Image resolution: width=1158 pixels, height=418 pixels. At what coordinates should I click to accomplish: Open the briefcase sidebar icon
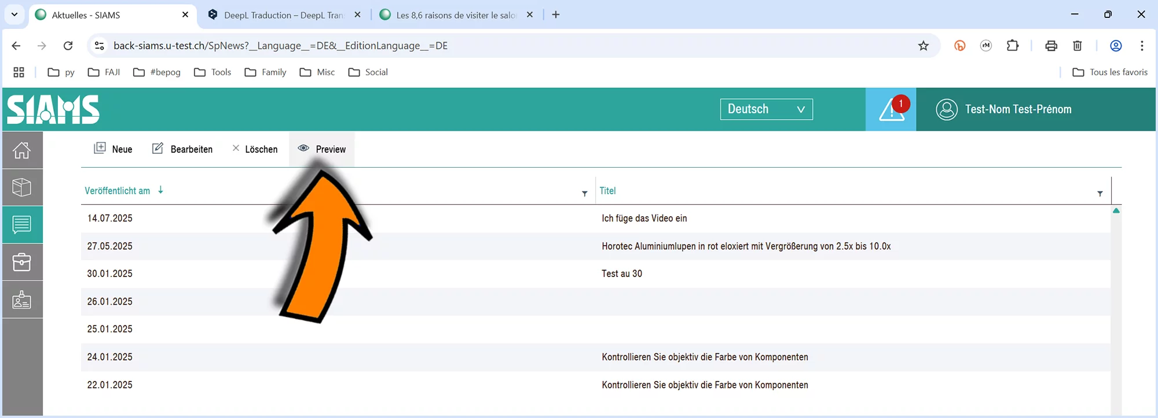22,262
